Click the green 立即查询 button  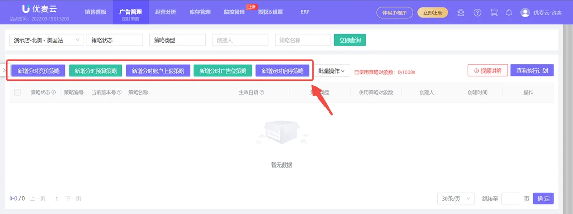click(x=350, y=41)
